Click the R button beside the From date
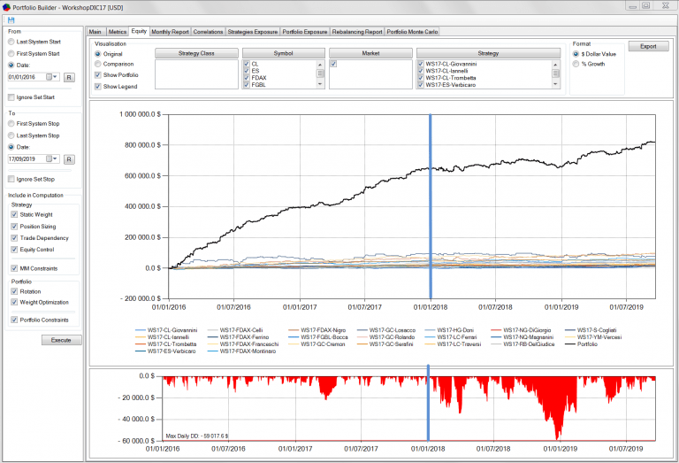Image resolution: width=679 pixels, height=463 pixels. click(x=69, y=78)
